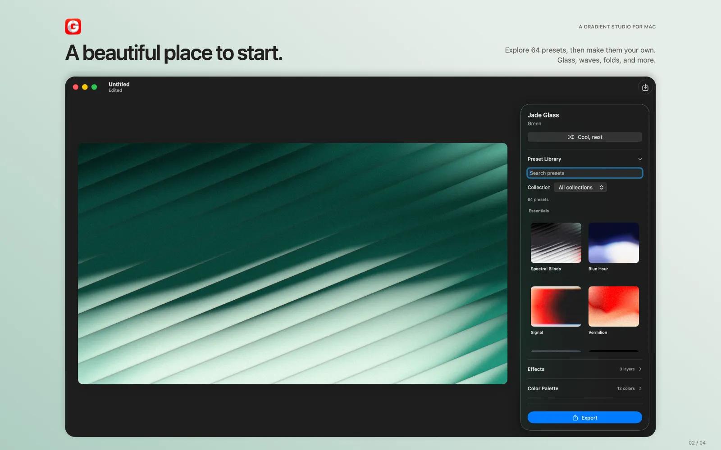
Task: Click the blue Export button
Action: coord(584,418)
